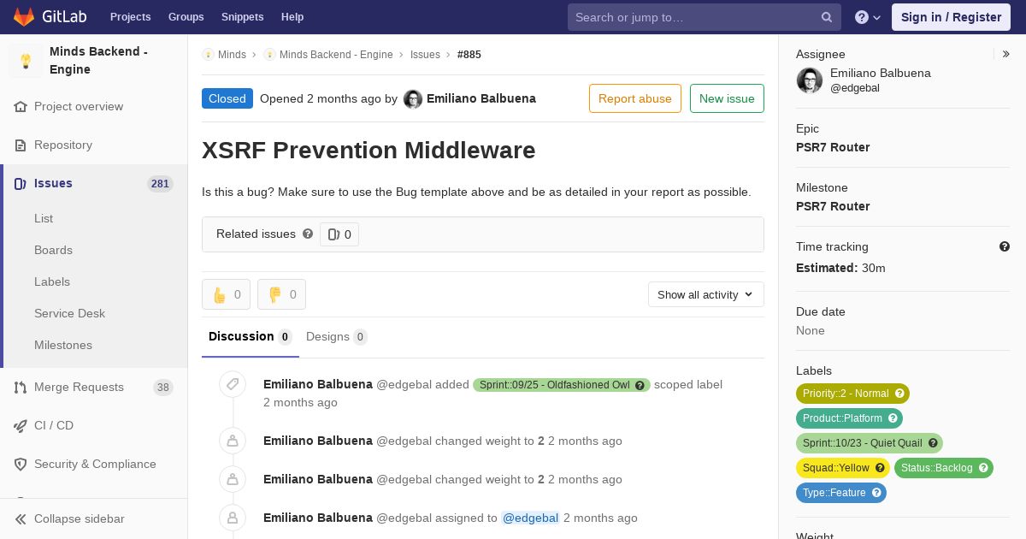Click the label-added activity tag icon

[233, 385]
